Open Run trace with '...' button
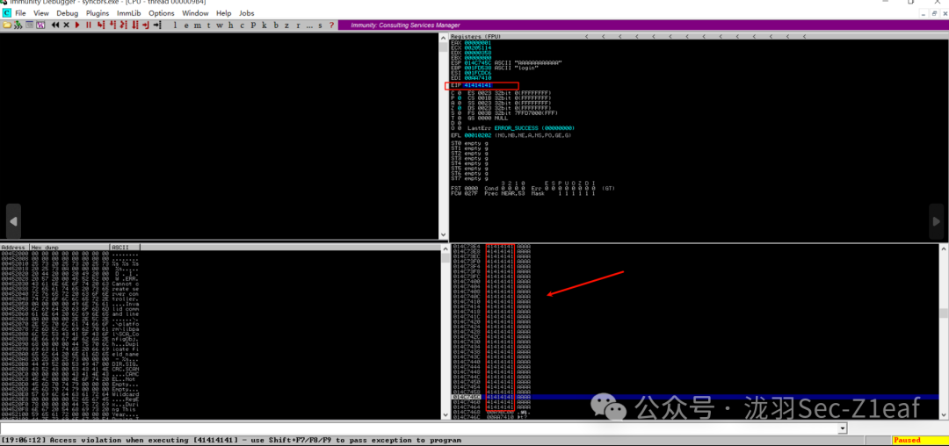949x446 pixels. pos(309,25)
